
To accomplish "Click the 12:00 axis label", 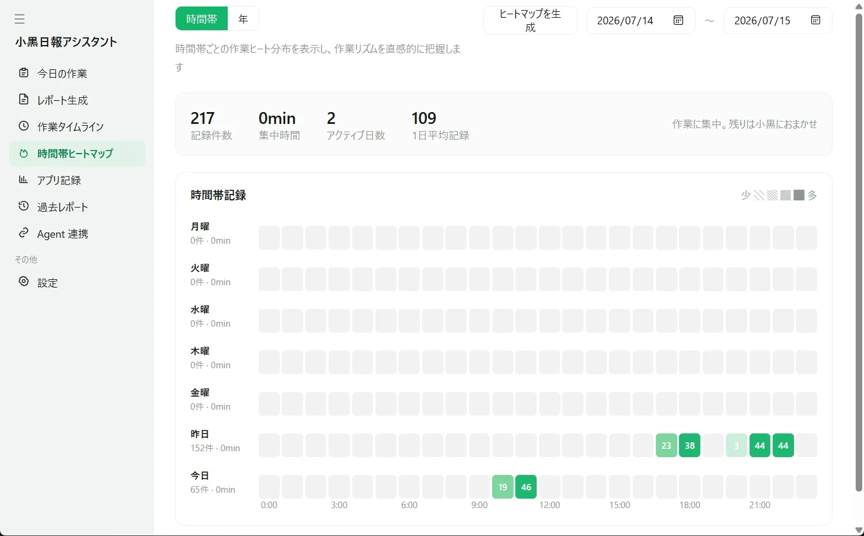I will coord(550,505).
